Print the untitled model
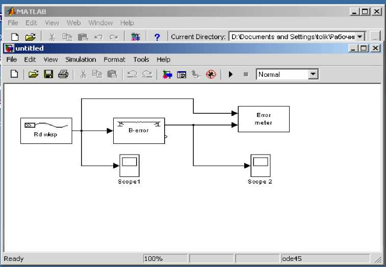 click(63, 74)
